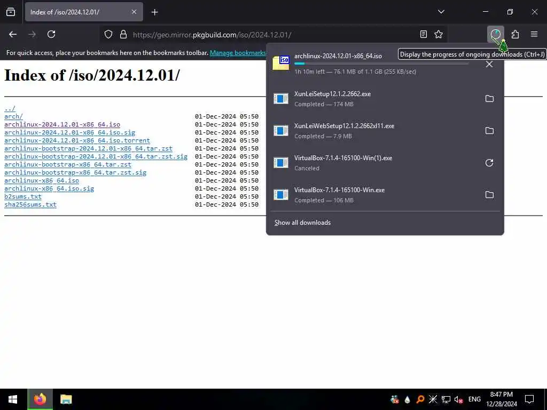The height and width of the screenshot is (410, 547).
Task: Open archlinux-bootstrap-2024.12.01-x86_64.tar.zst.sig link
Action: (x=96, y=156)
